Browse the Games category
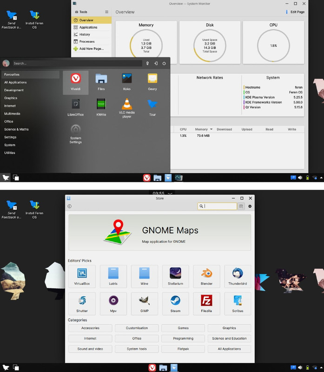 (x=183, y=328)
